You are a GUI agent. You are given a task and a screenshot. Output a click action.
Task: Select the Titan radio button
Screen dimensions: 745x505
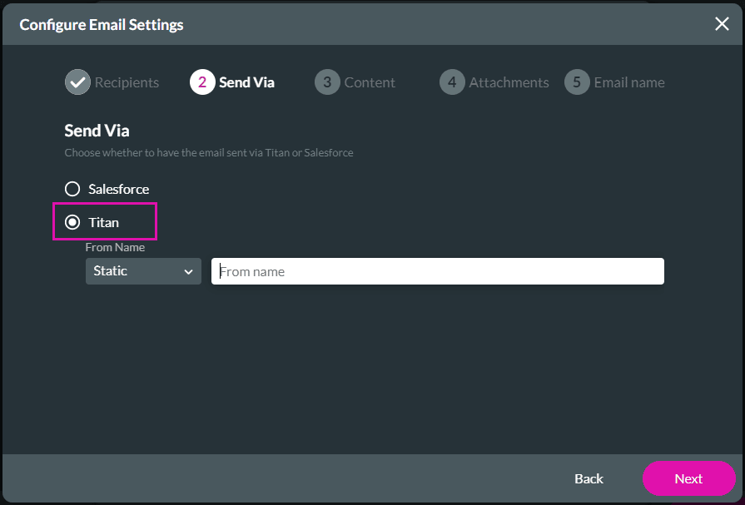tap(72, 222)
